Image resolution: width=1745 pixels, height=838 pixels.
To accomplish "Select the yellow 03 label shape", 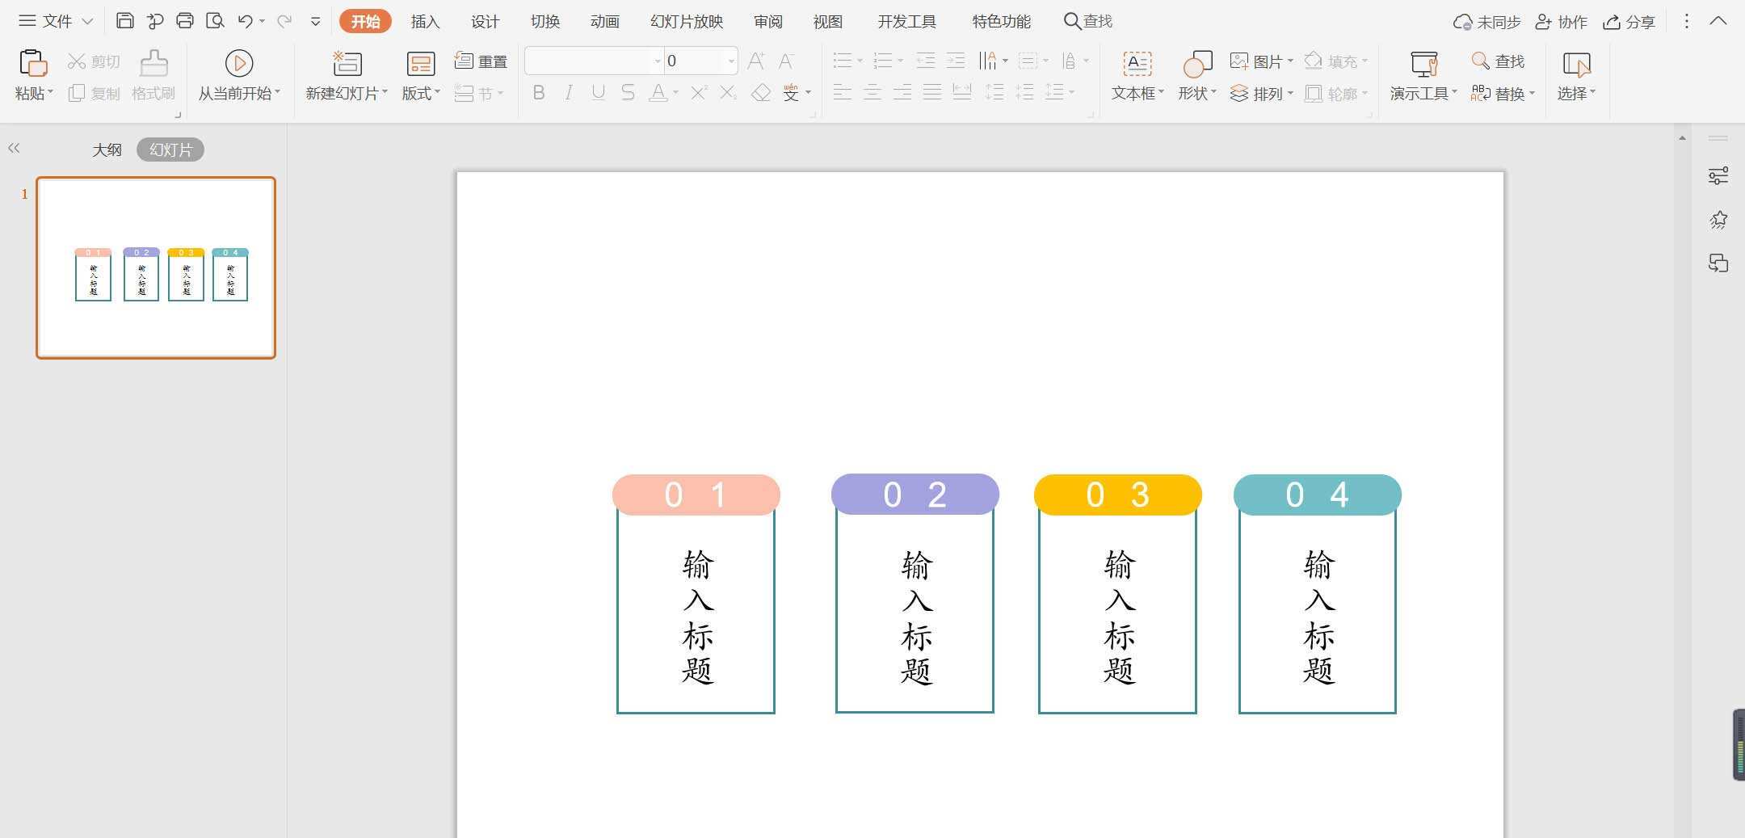I will [x=1117, y=495].
